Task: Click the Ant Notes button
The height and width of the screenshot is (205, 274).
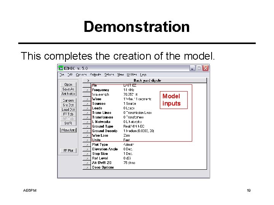Action: pyautogui.click(x=68, y=94)
